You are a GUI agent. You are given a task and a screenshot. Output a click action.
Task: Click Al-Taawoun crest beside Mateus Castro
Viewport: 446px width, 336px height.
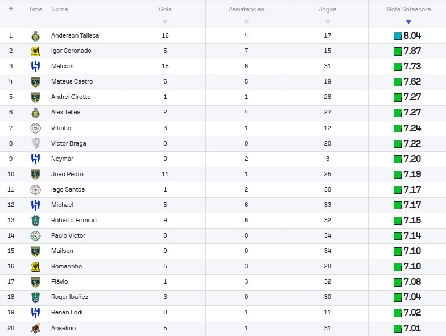pyautogui.click(x=35, y=82)
